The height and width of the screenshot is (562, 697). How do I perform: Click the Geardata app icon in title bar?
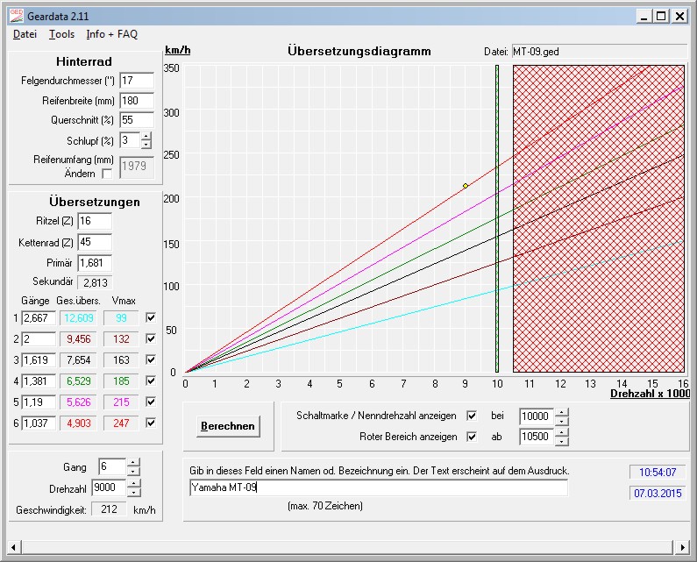[x=16, y=16]
